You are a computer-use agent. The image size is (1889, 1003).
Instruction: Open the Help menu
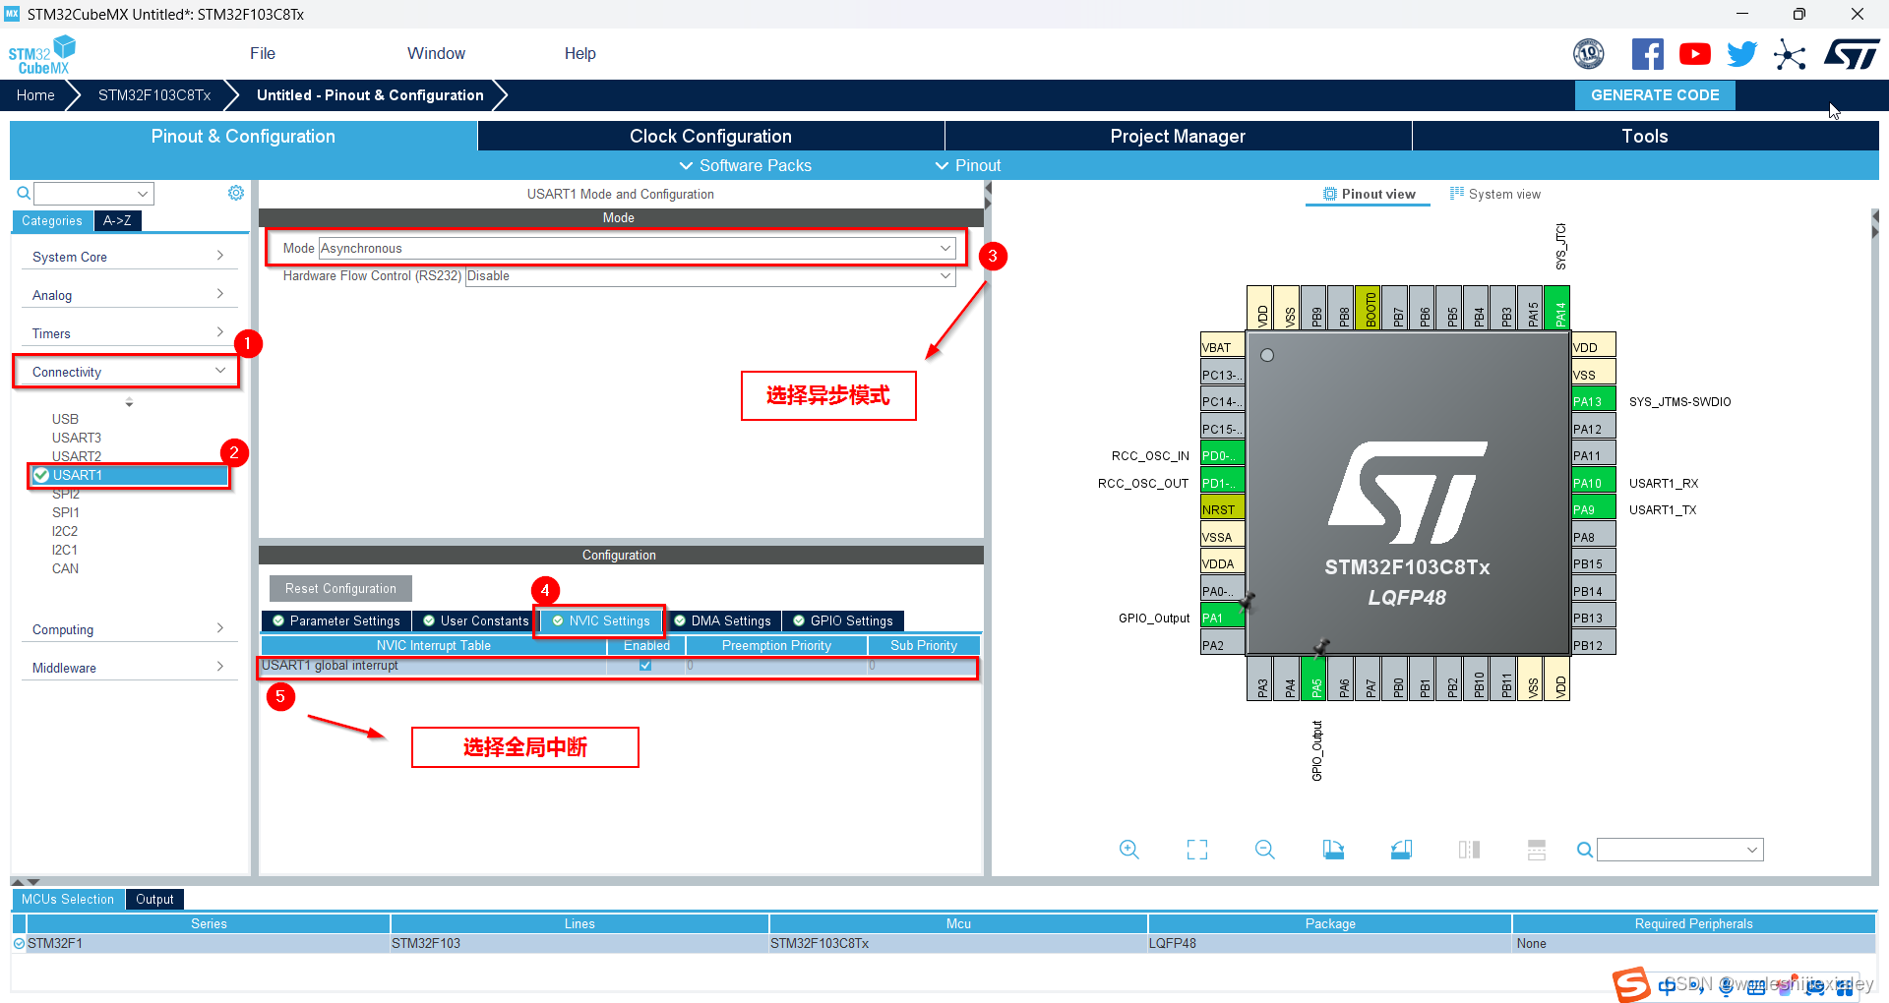pyautogui.click(x=579, y=53)
